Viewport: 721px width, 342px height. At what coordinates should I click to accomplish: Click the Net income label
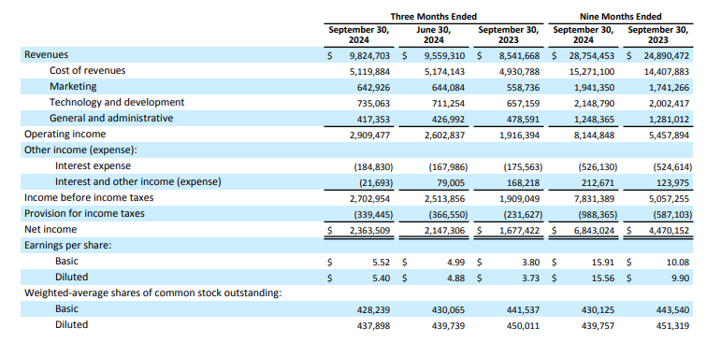pos(50,229)
